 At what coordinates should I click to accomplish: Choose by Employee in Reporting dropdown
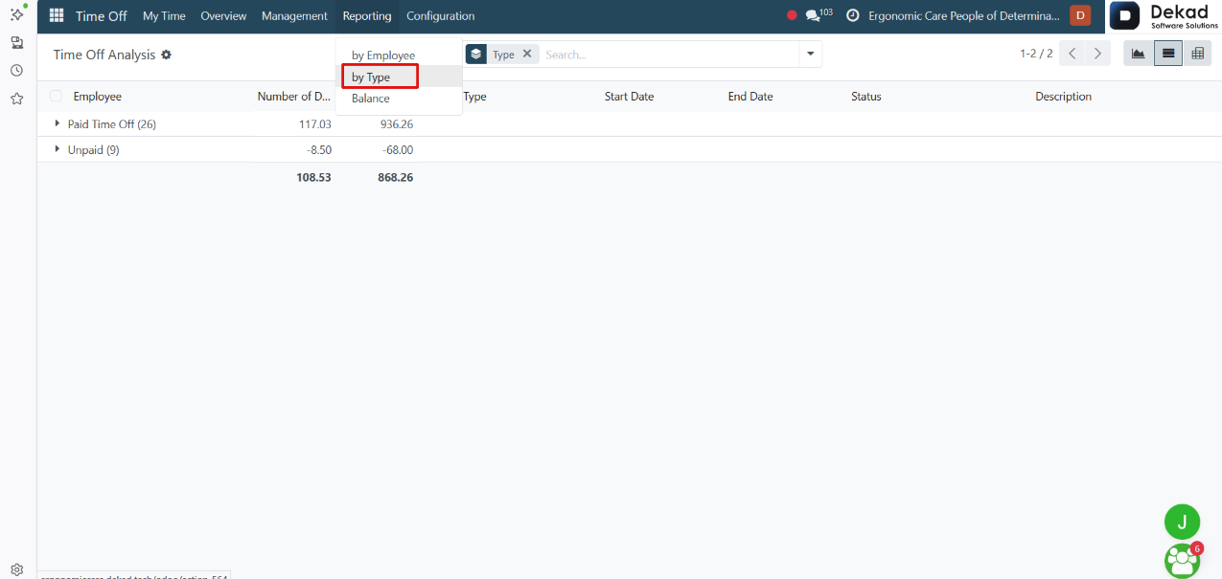point(383,56)
